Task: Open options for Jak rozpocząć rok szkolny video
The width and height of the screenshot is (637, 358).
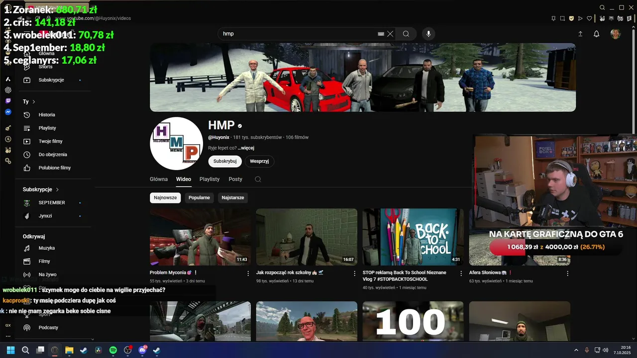Action: pos(355,273)
